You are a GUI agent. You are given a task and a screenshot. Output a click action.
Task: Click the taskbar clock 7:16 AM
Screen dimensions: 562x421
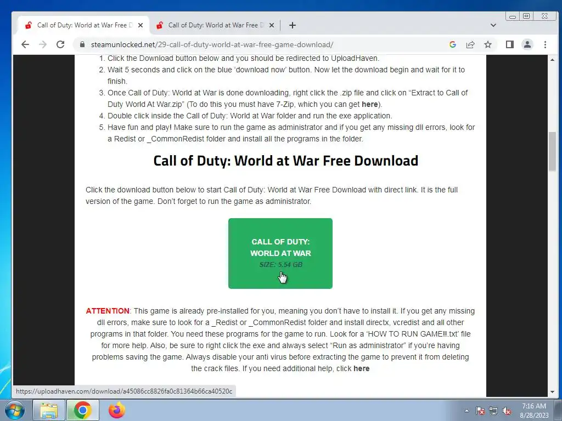(534, 406)
